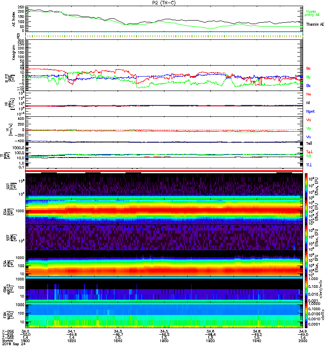The width and height of the screenshot is (328, 350).
Task: Click the green "Kyoto proxy AE" legend label
Action: click(x=312, y=13)
